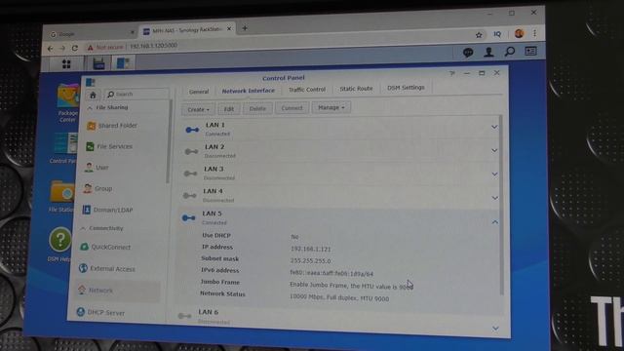624x351 pixels.
Task: Click the Connect button
Action: coord(292,108)
